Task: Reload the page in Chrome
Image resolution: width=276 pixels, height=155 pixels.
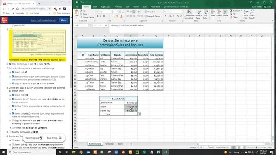Action: pos(13,9)
